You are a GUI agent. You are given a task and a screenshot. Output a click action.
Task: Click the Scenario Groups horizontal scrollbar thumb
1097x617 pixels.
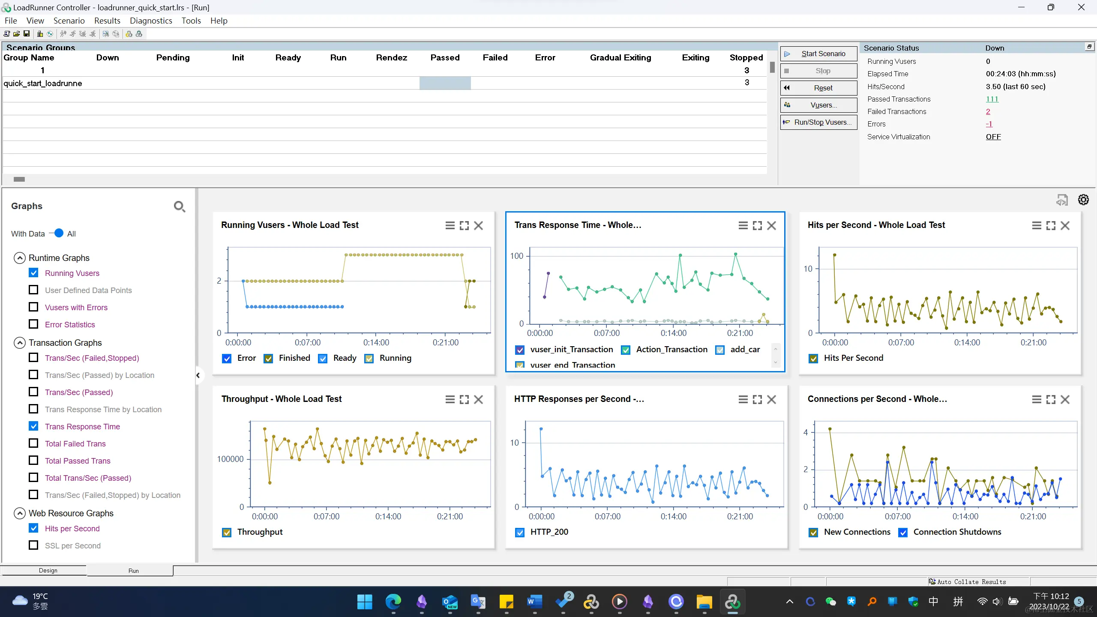(x=19, y=179)
